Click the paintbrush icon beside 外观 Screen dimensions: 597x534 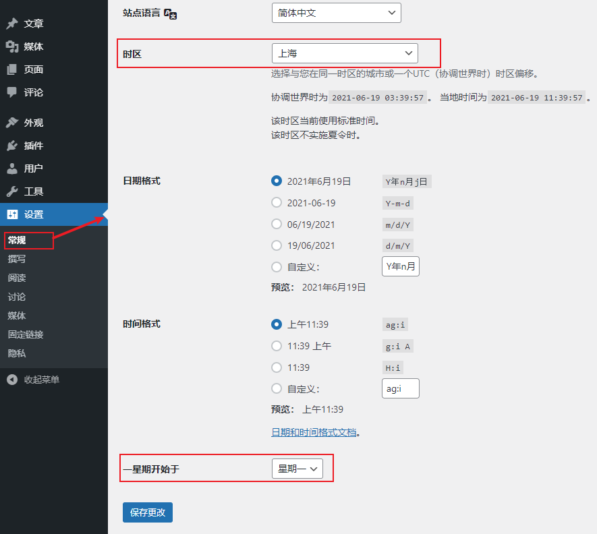(x=12, y=123)
